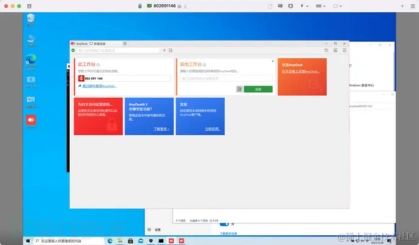This screenshot has height=245, width=419.
Task: Focus the Windows taskbar search box
Action: pos(69,241)
